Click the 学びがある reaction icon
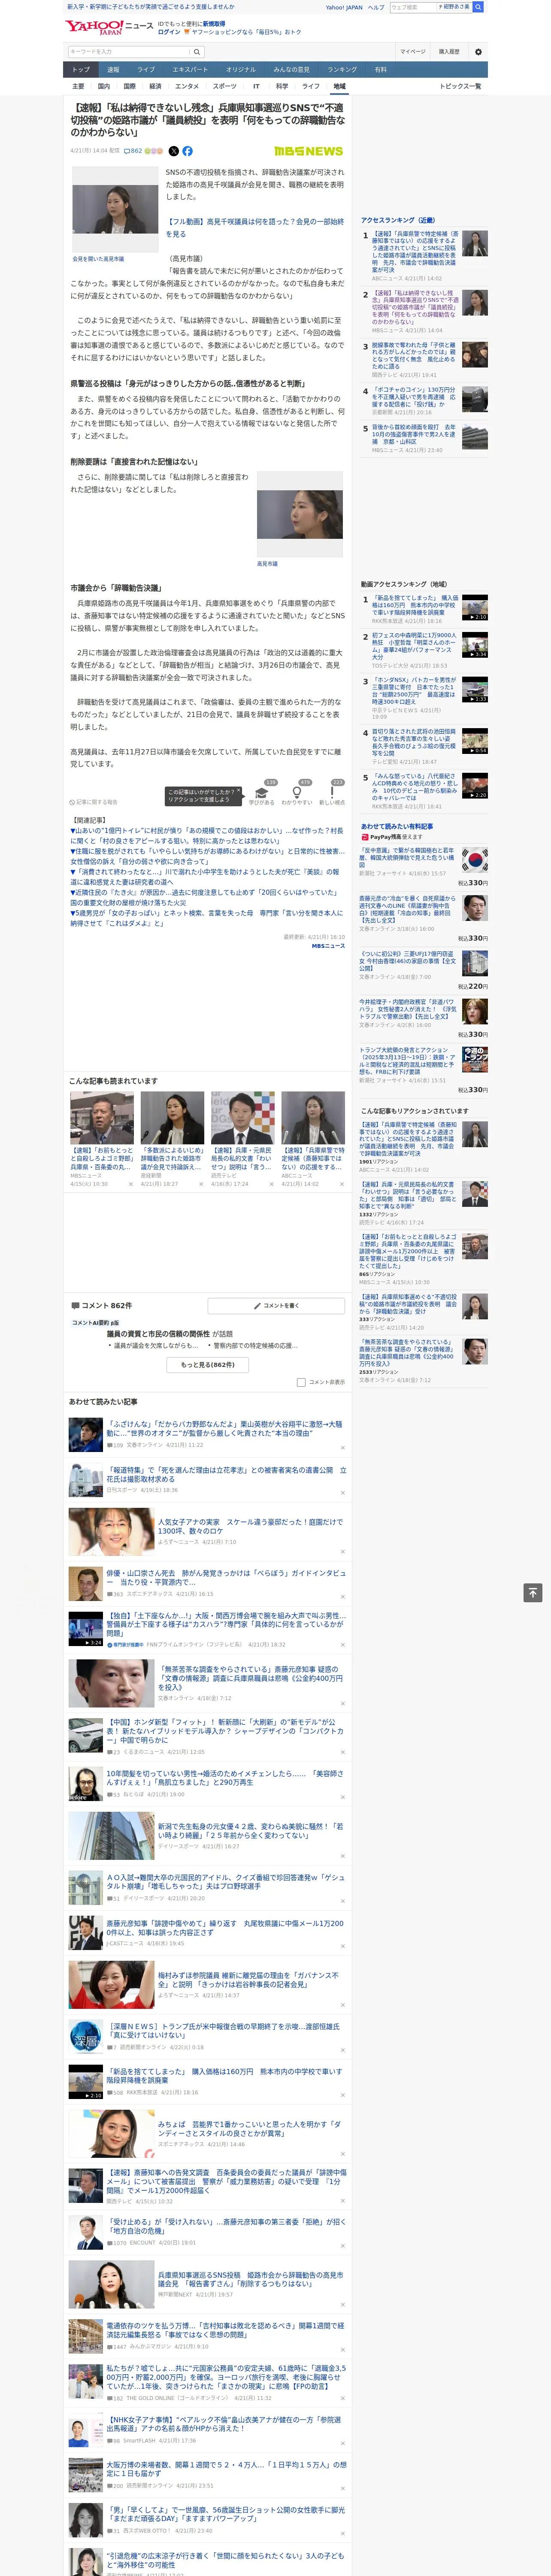This screenshot has width=551, height=2576. click(x=262, y=792)
